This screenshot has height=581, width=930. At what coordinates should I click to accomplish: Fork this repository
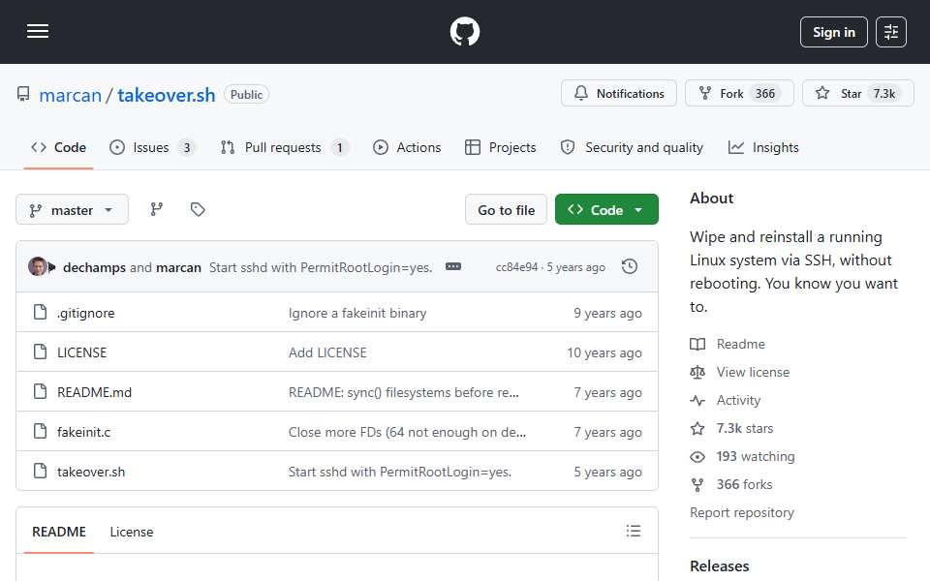739,94
